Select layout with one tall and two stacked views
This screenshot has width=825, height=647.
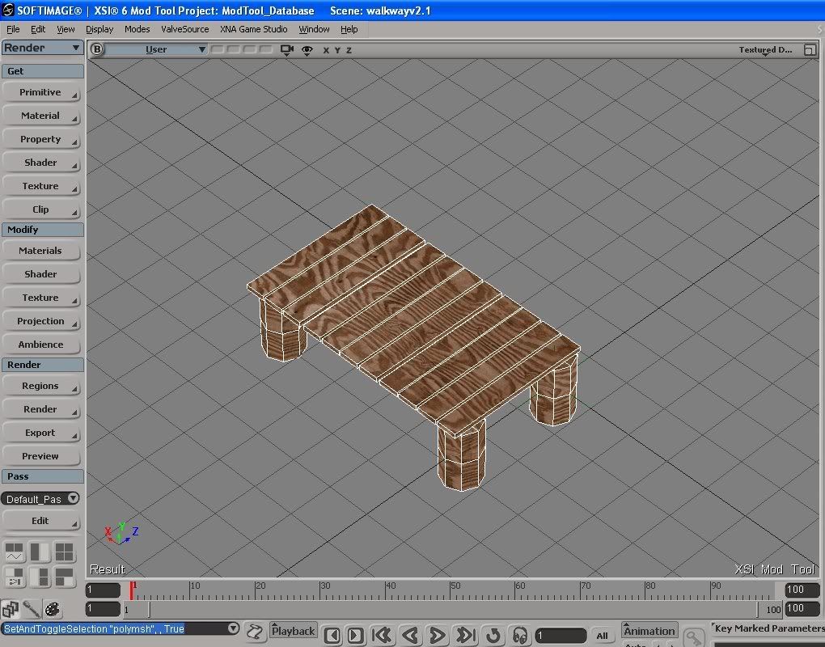click(40, 577)
